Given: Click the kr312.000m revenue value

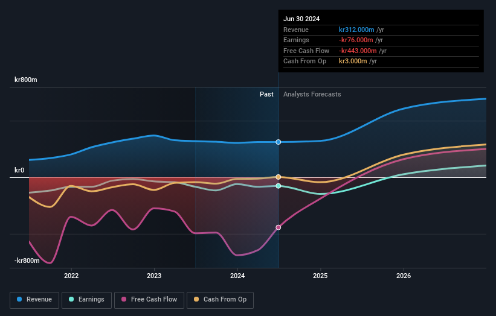Looking at the screenshot, I should [x=356, y=30].
